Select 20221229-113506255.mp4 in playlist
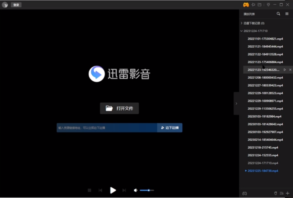The height and width of the screenshot is (198, 293). (x=265, y=109)
